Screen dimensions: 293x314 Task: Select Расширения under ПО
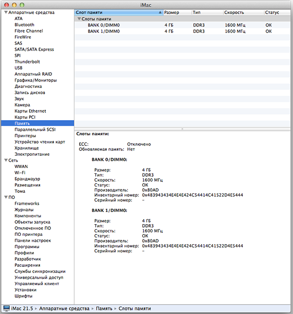[x=27, y=265]
